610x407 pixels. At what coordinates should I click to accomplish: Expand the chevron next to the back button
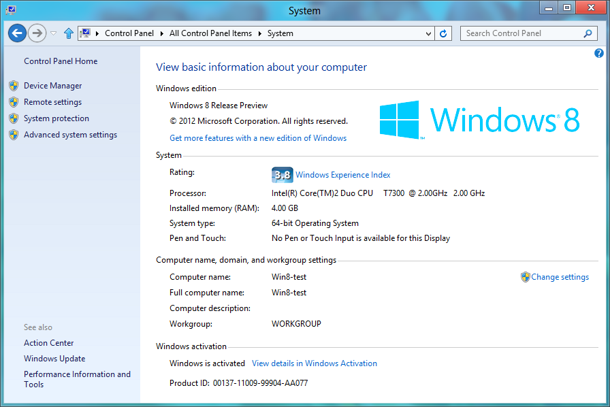[52, 32]
